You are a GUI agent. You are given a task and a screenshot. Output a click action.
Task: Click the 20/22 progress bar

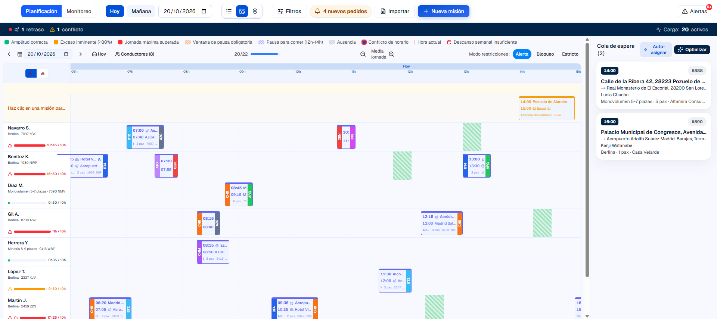coord(265,54)
